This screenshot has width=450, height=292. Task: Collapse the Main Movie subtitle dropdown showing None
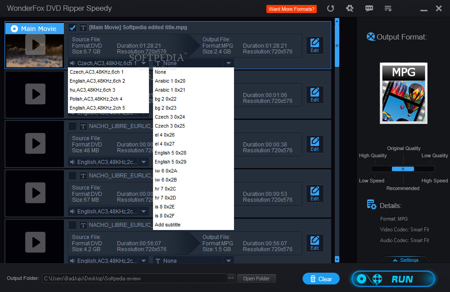[x=229, y=63]
